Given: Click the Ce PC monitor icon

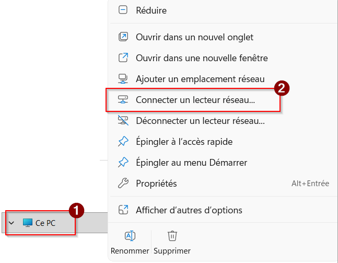Looking at the screenshot, I should (27, 223).
